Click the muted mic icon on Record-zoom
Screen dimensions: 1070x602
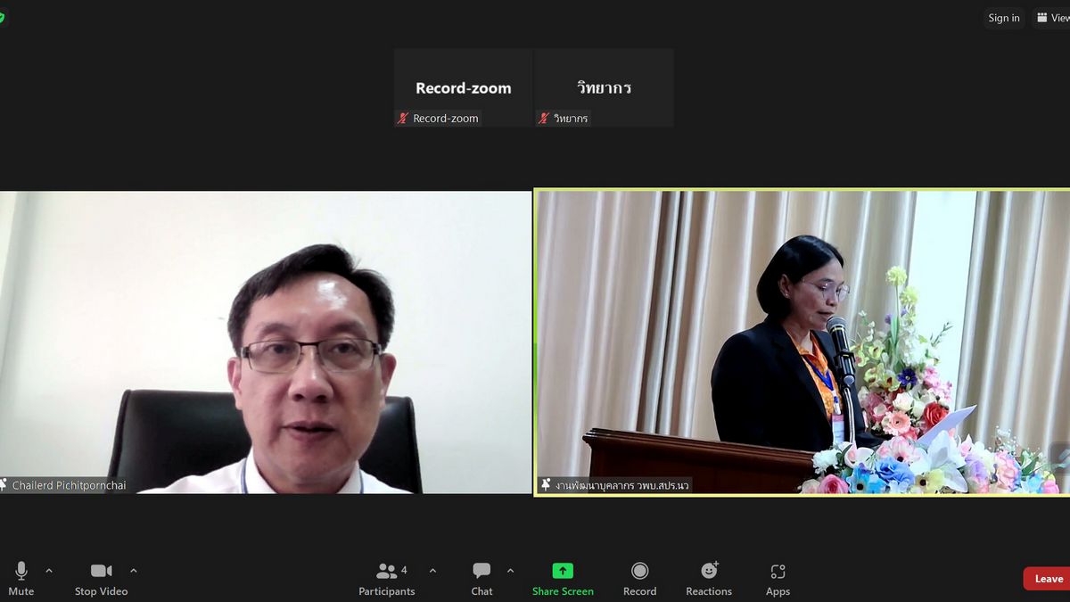pos(403,119)
